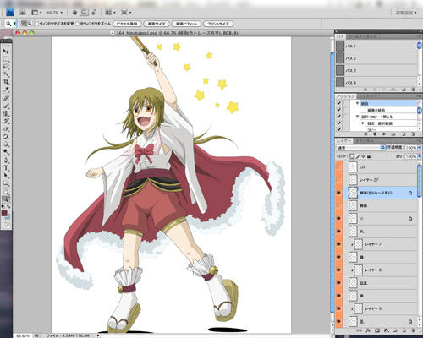Select the Type (T) tool

tap(6, 168)
